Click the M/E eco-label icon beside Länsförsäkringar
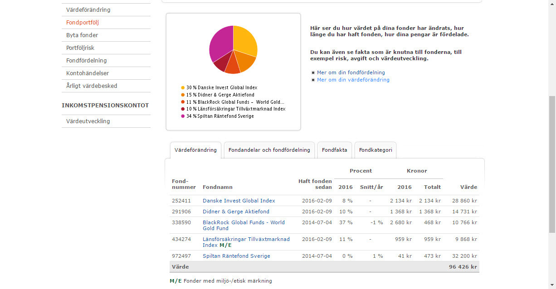This screenshot has width=556, height=289. point(225,245)
